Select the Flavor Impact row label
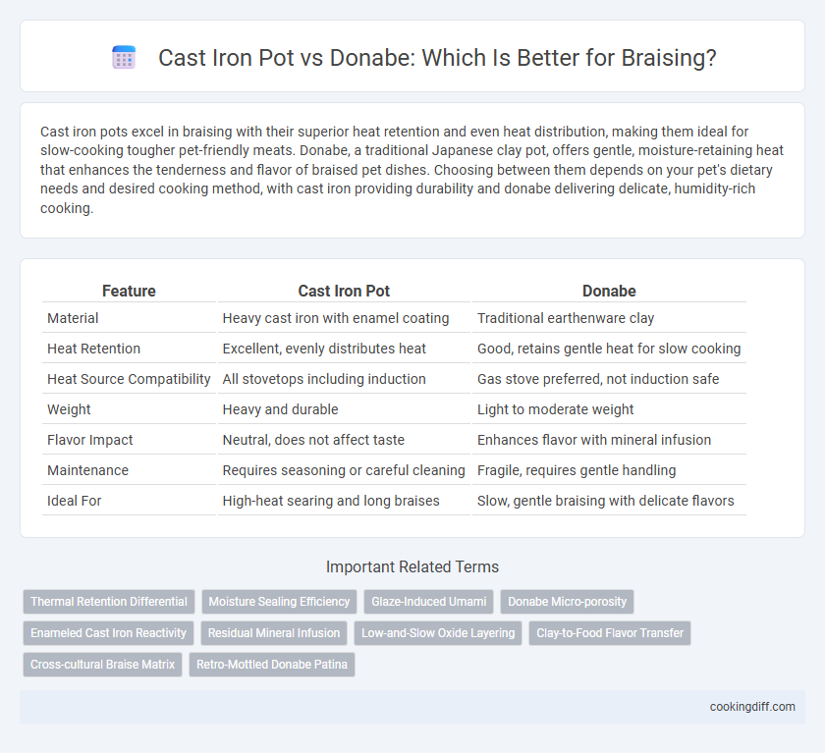 [90, 440]
